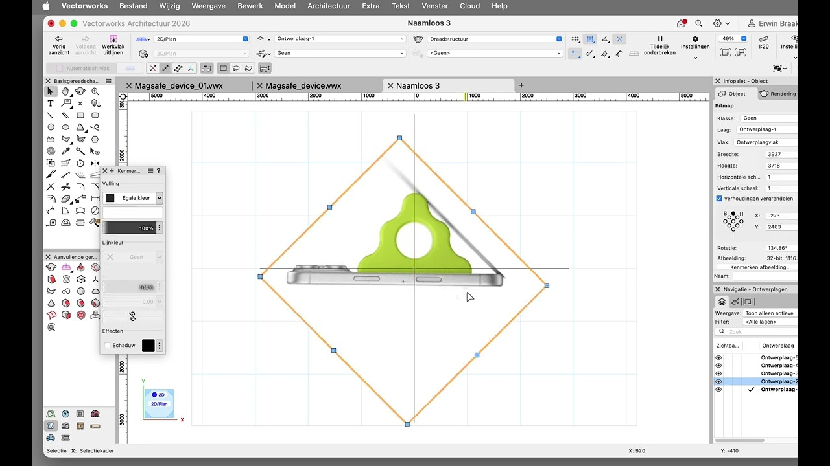Toggle Verhoudingen vergrendelen checkbox
The height and width of the screenshot is (466, 830).
719,199
